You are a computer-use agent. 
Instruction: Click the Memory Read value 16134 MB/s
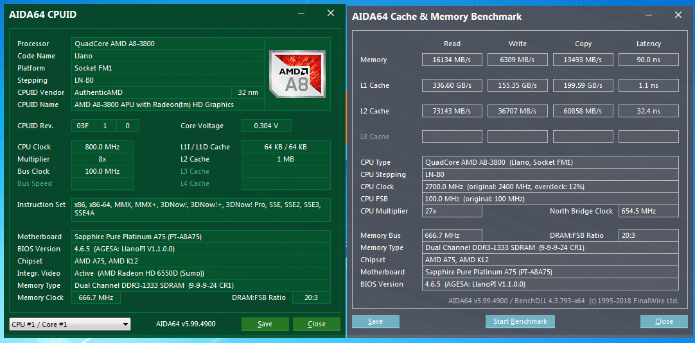pyautogui.click(x=452, y=60)
